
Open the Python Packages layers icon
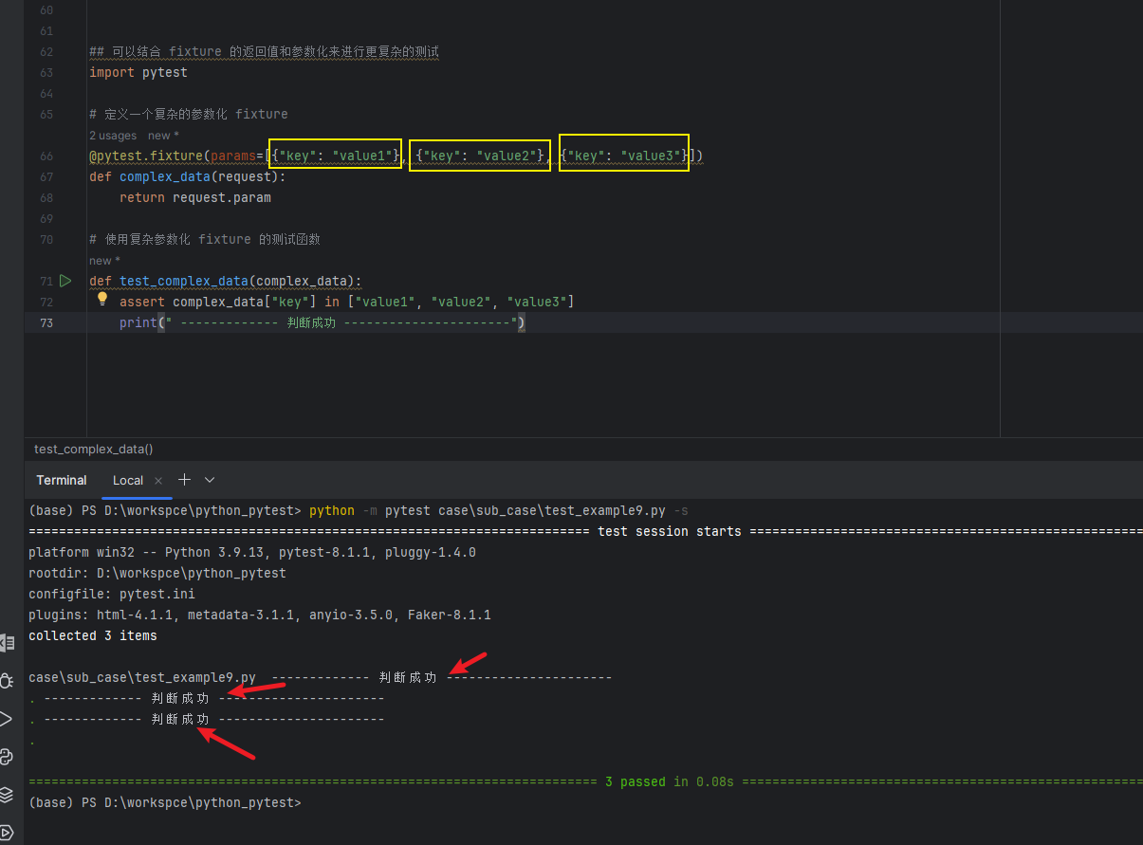point(8,795)
